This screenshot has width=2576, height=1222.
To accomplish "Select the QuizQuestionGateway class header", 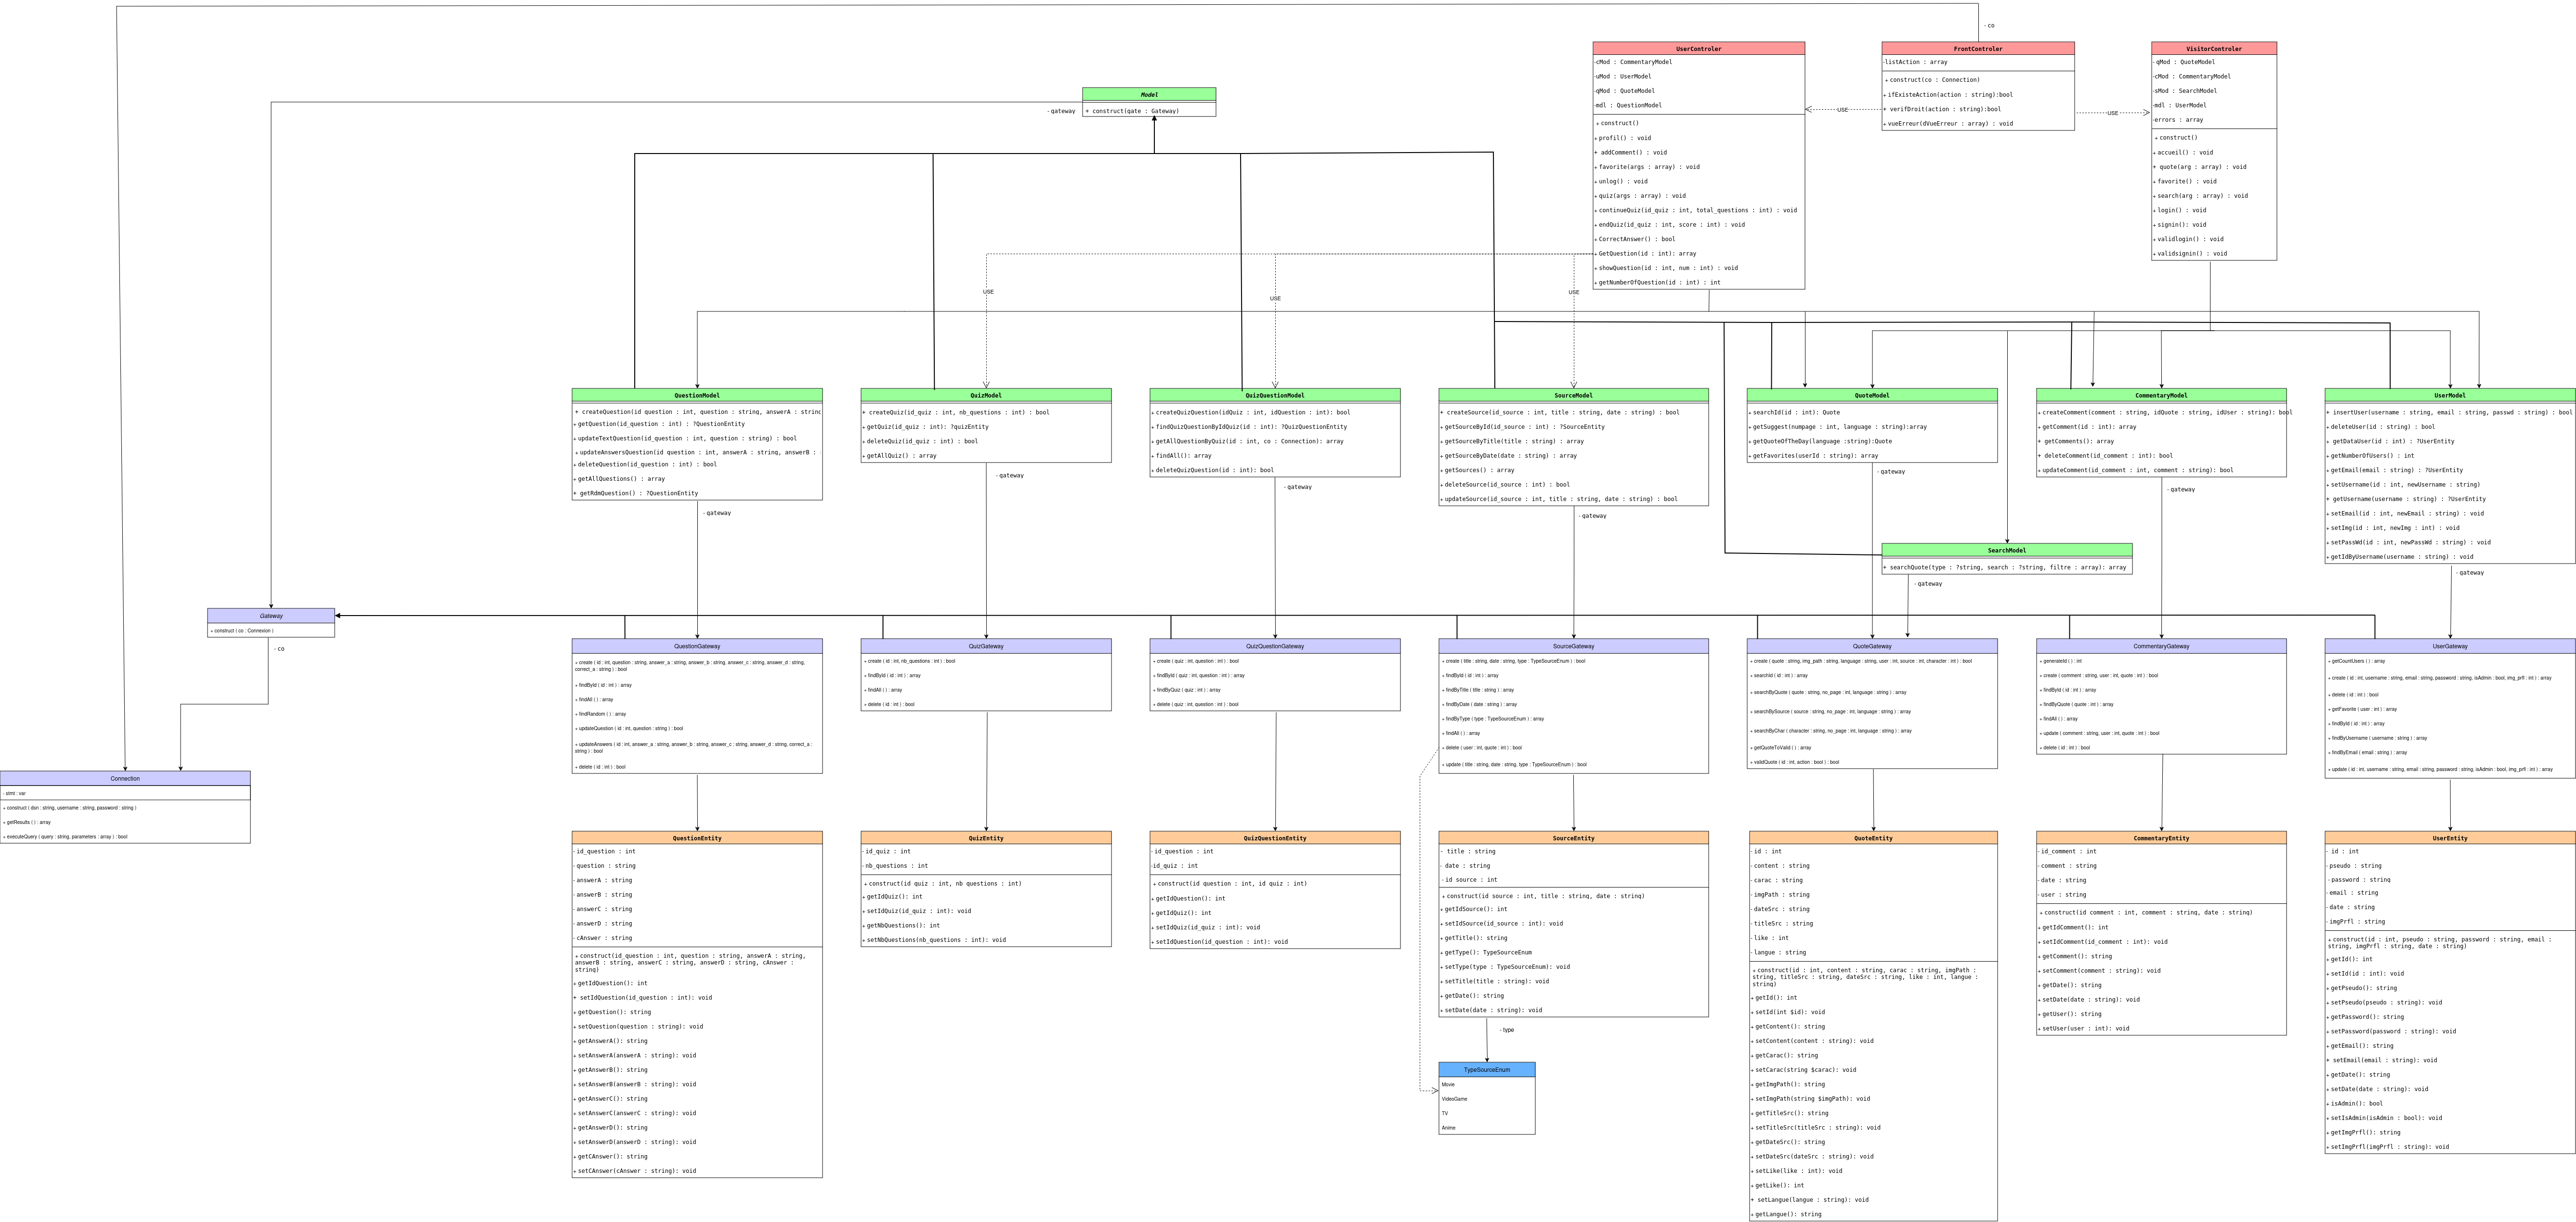I will coord(1275,646).
